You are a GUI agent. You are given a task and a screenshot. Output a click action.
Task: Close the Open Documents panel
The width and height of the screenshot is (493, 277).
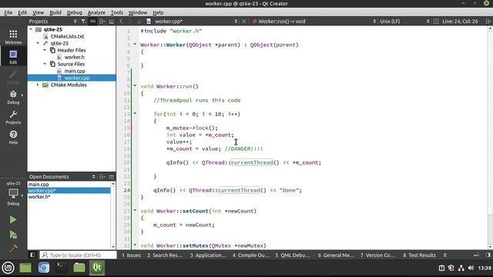pos(112,177)
